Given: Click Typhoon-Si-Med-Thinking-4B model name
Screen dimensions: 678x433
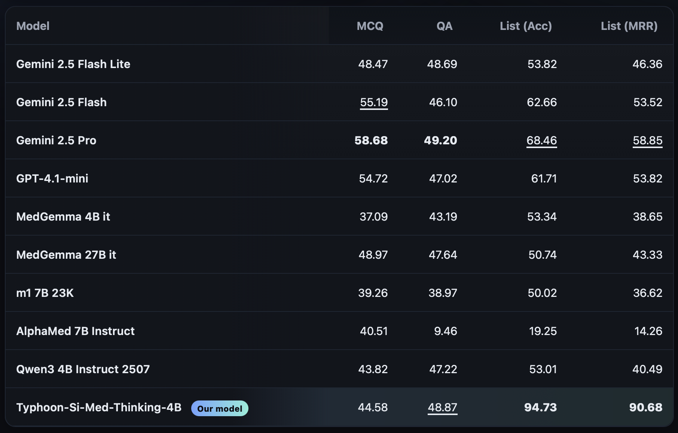Looking at the screenshot, I should [x=99, y=408].
